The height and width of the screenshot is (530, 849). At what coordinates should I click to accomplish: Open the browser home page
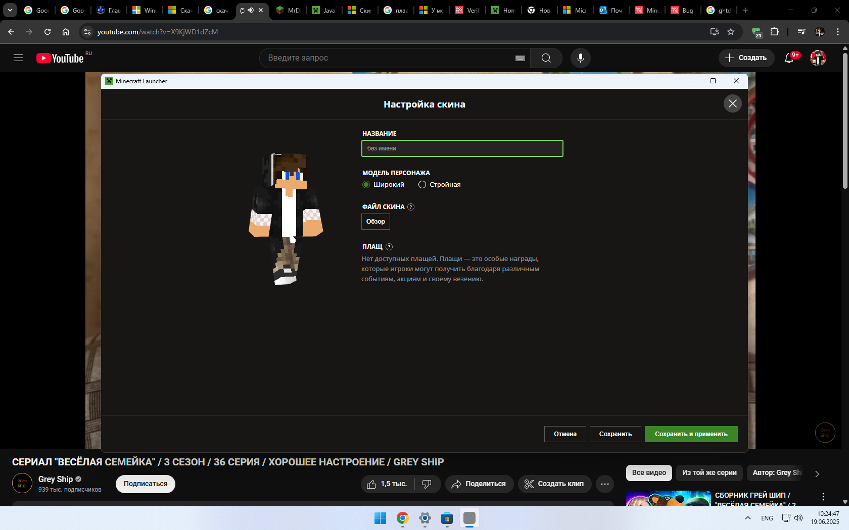(66, 32)
